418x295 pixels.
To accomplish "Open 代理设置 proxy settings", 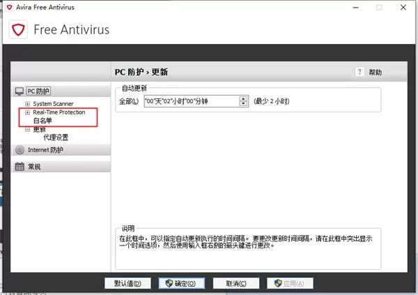I will coord(56,137).
